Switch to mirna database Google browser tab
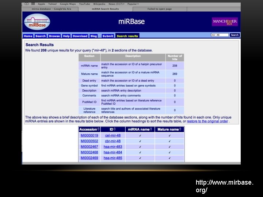 [x=52, y=9]
